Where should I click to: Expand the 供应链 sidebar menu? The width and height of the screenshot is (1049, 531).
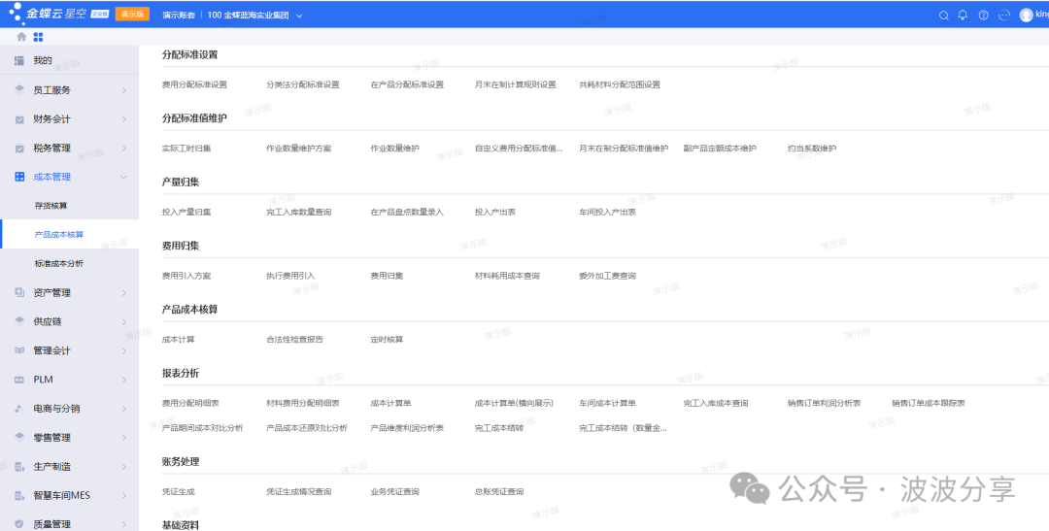pos(123,321)
